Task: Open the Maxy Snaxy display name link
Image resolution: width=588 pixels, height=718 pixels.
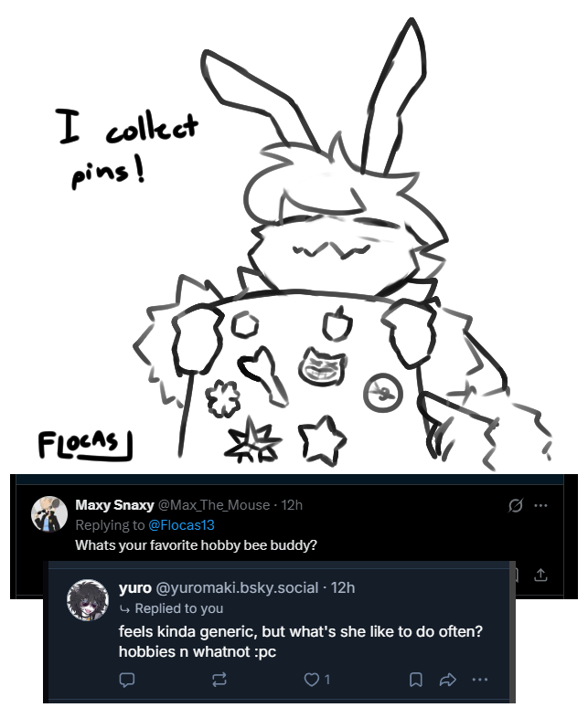Action: 115,505
